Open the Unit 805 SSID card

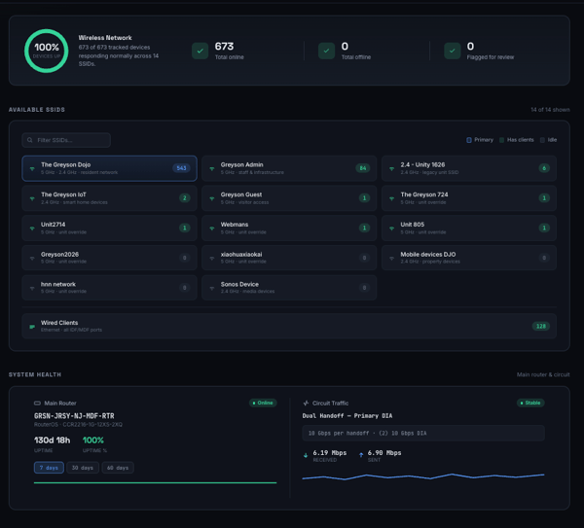coord(469,228)
